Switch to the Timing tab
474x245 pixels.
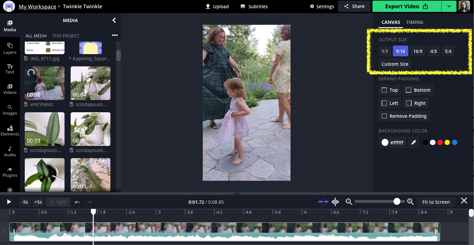pos(414,22)
